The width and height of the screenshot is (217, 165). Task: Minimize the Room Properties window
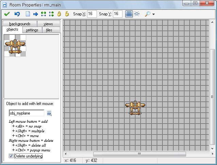pos(186,3)
